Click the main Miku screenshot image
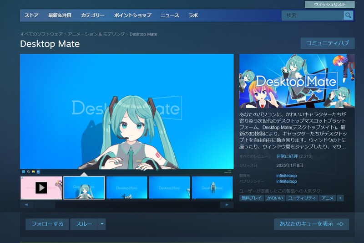364x243 pixels. (x=127, y=114)
